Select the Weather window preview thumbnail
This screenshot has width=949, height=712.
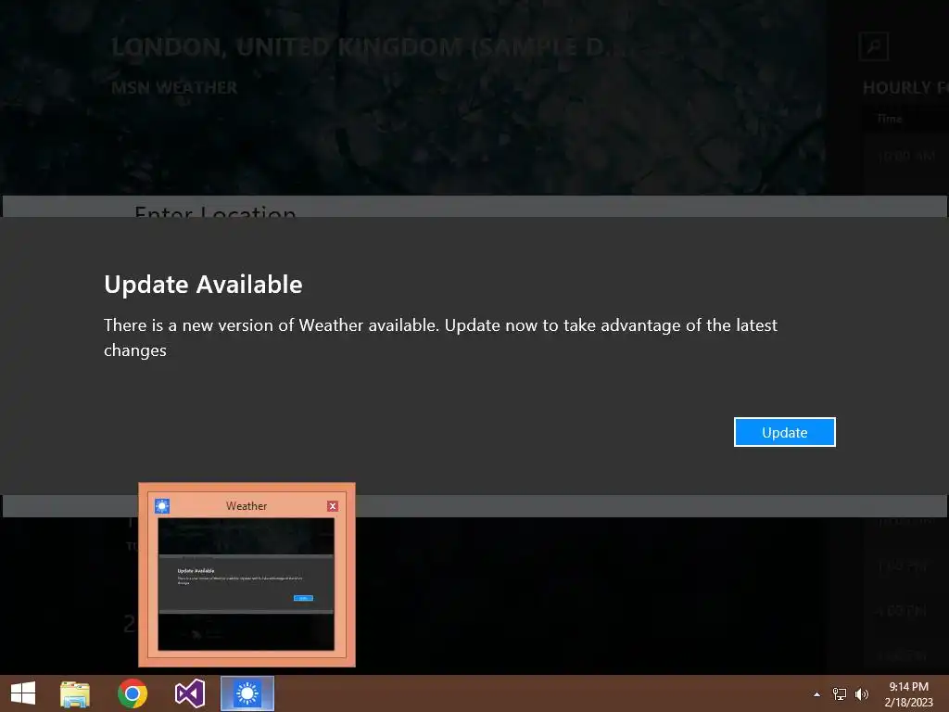click(x=246, y=584)
